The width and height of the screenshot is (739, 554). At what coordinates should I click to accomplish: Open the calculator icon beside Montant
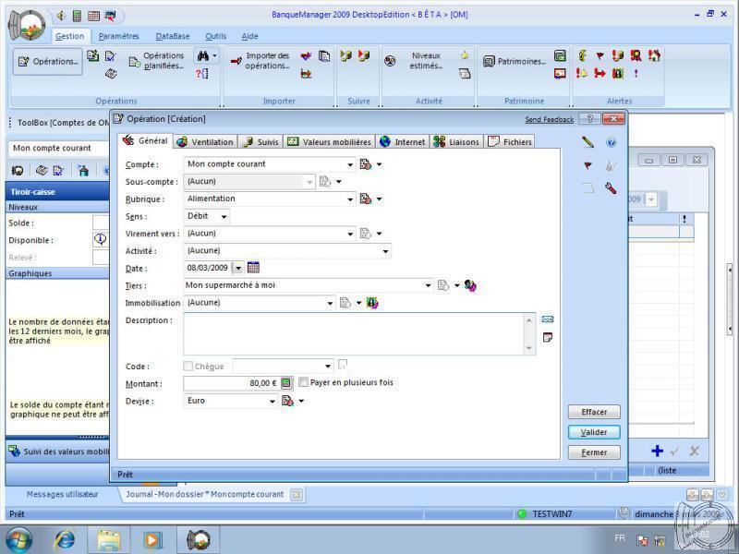coord(286,383)
